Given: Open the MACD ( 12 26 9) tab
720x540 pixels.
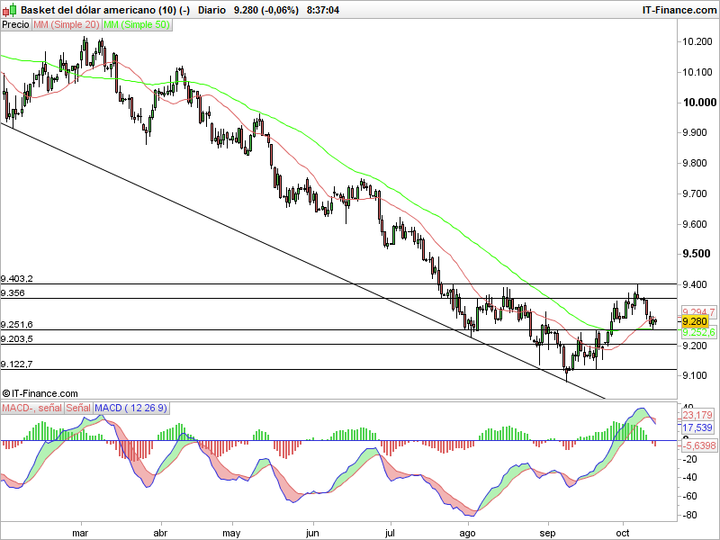Looking at the screenshot, I should point(131,408).
